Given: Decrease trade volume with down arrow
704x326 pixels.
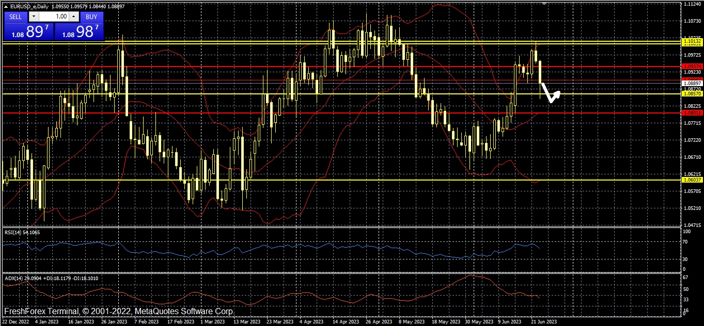Looking at the screenshot, I should click(34, 17).
